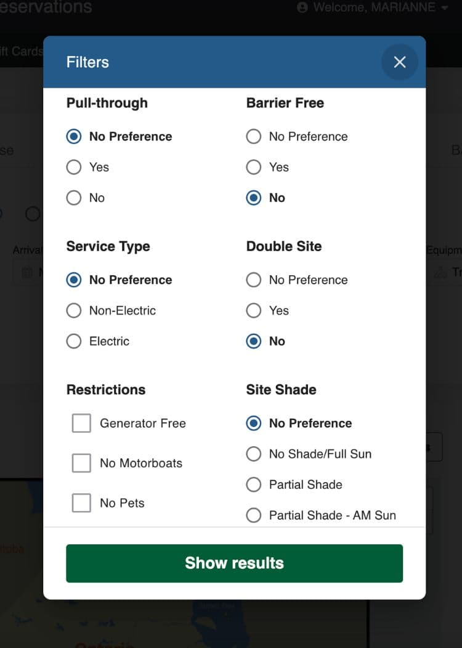Check the No Pets restriction

[81, 503]
